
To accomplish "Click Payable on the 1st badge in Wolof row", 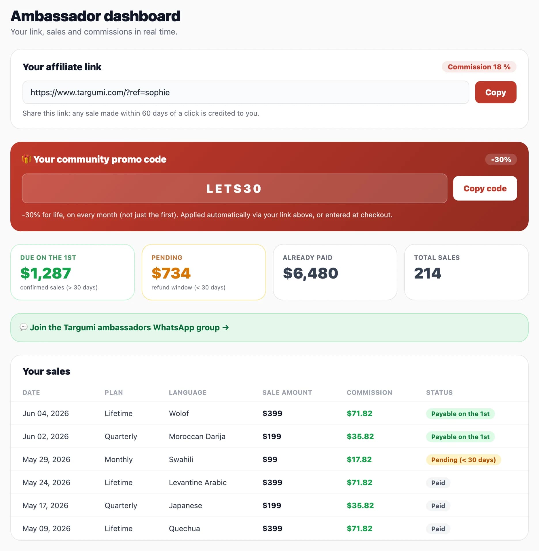I will point(460,414).
